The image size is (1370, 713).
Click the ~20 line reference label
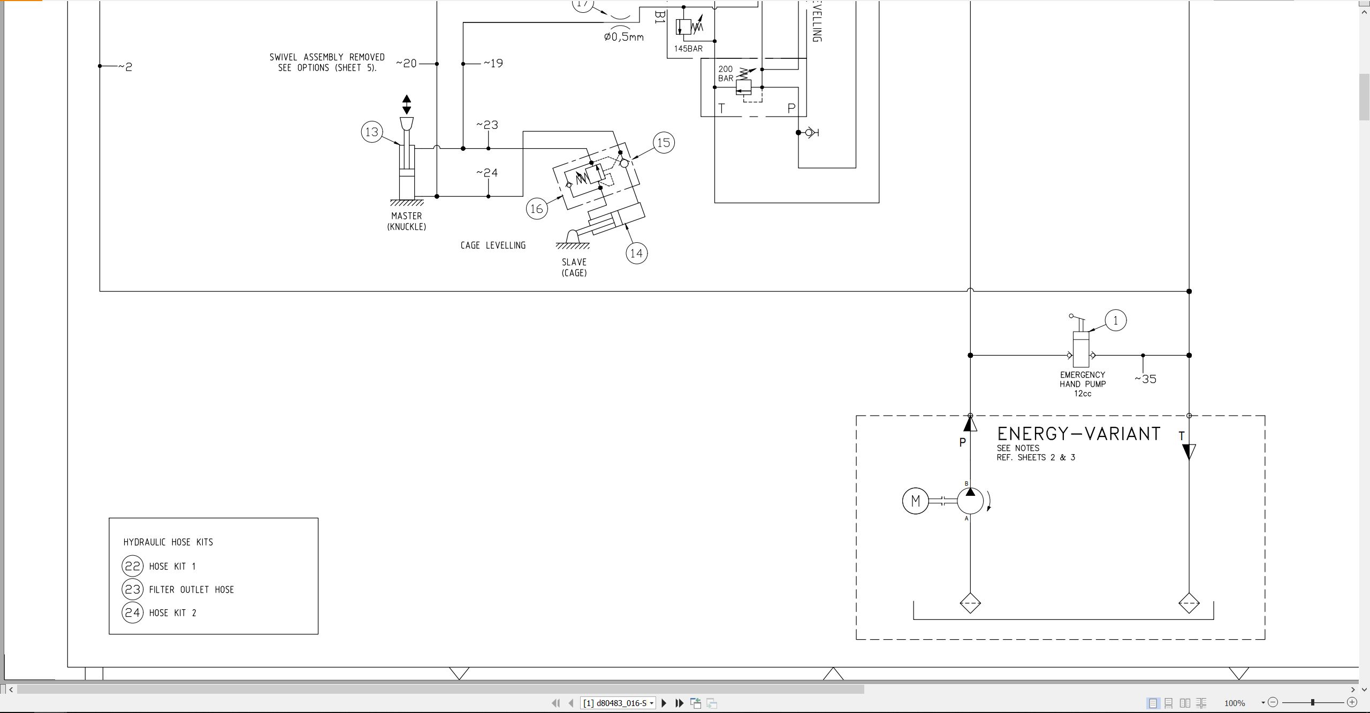tap(406, 64)
